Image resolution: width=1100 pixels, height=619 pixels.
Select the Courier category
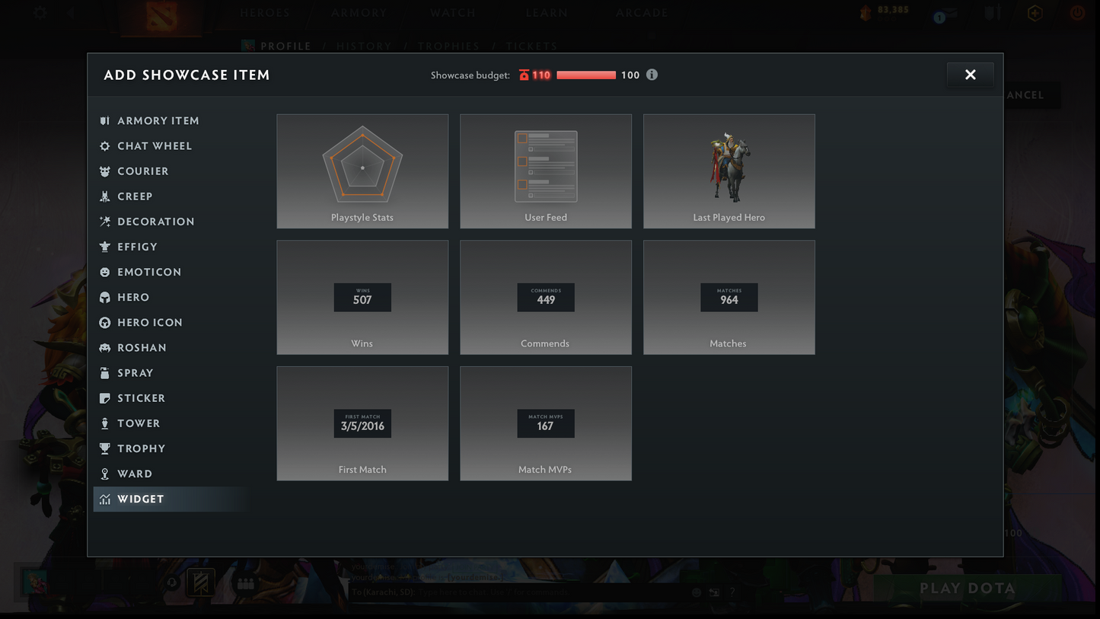point(170,171)
